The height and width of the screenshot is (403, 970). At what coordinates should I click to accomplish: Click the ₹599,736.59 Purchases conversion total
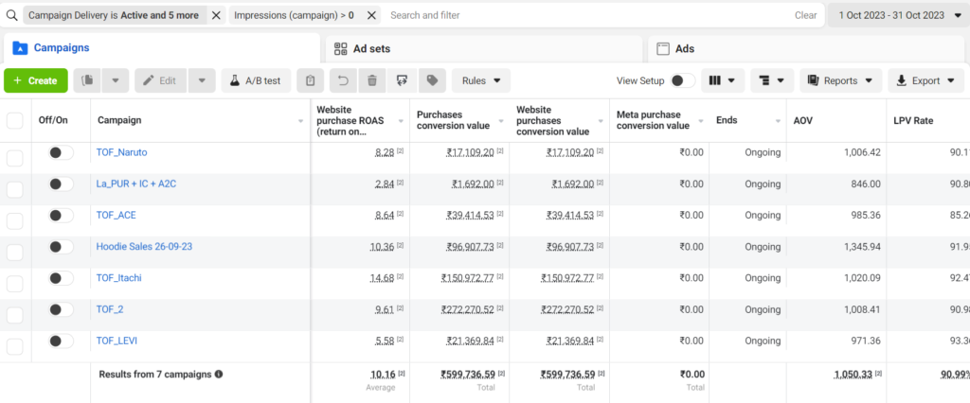(x=468, y=374)
